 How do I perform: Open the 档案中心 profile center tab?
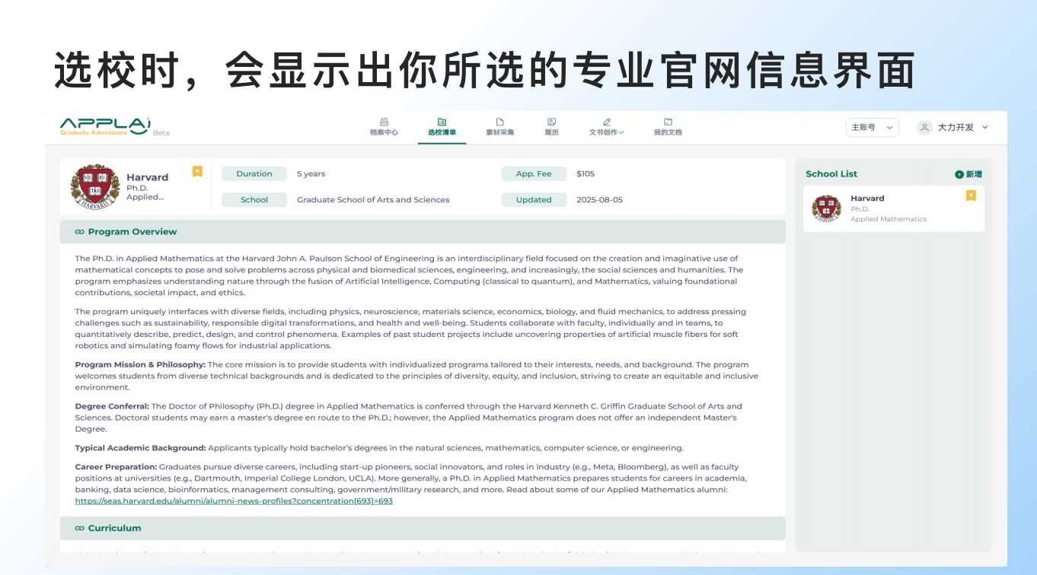click(x=384, y=126)
